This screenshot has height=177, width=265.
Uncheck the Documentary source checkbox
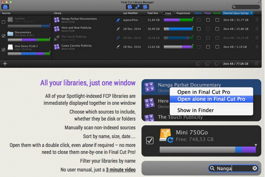[4, 36]
